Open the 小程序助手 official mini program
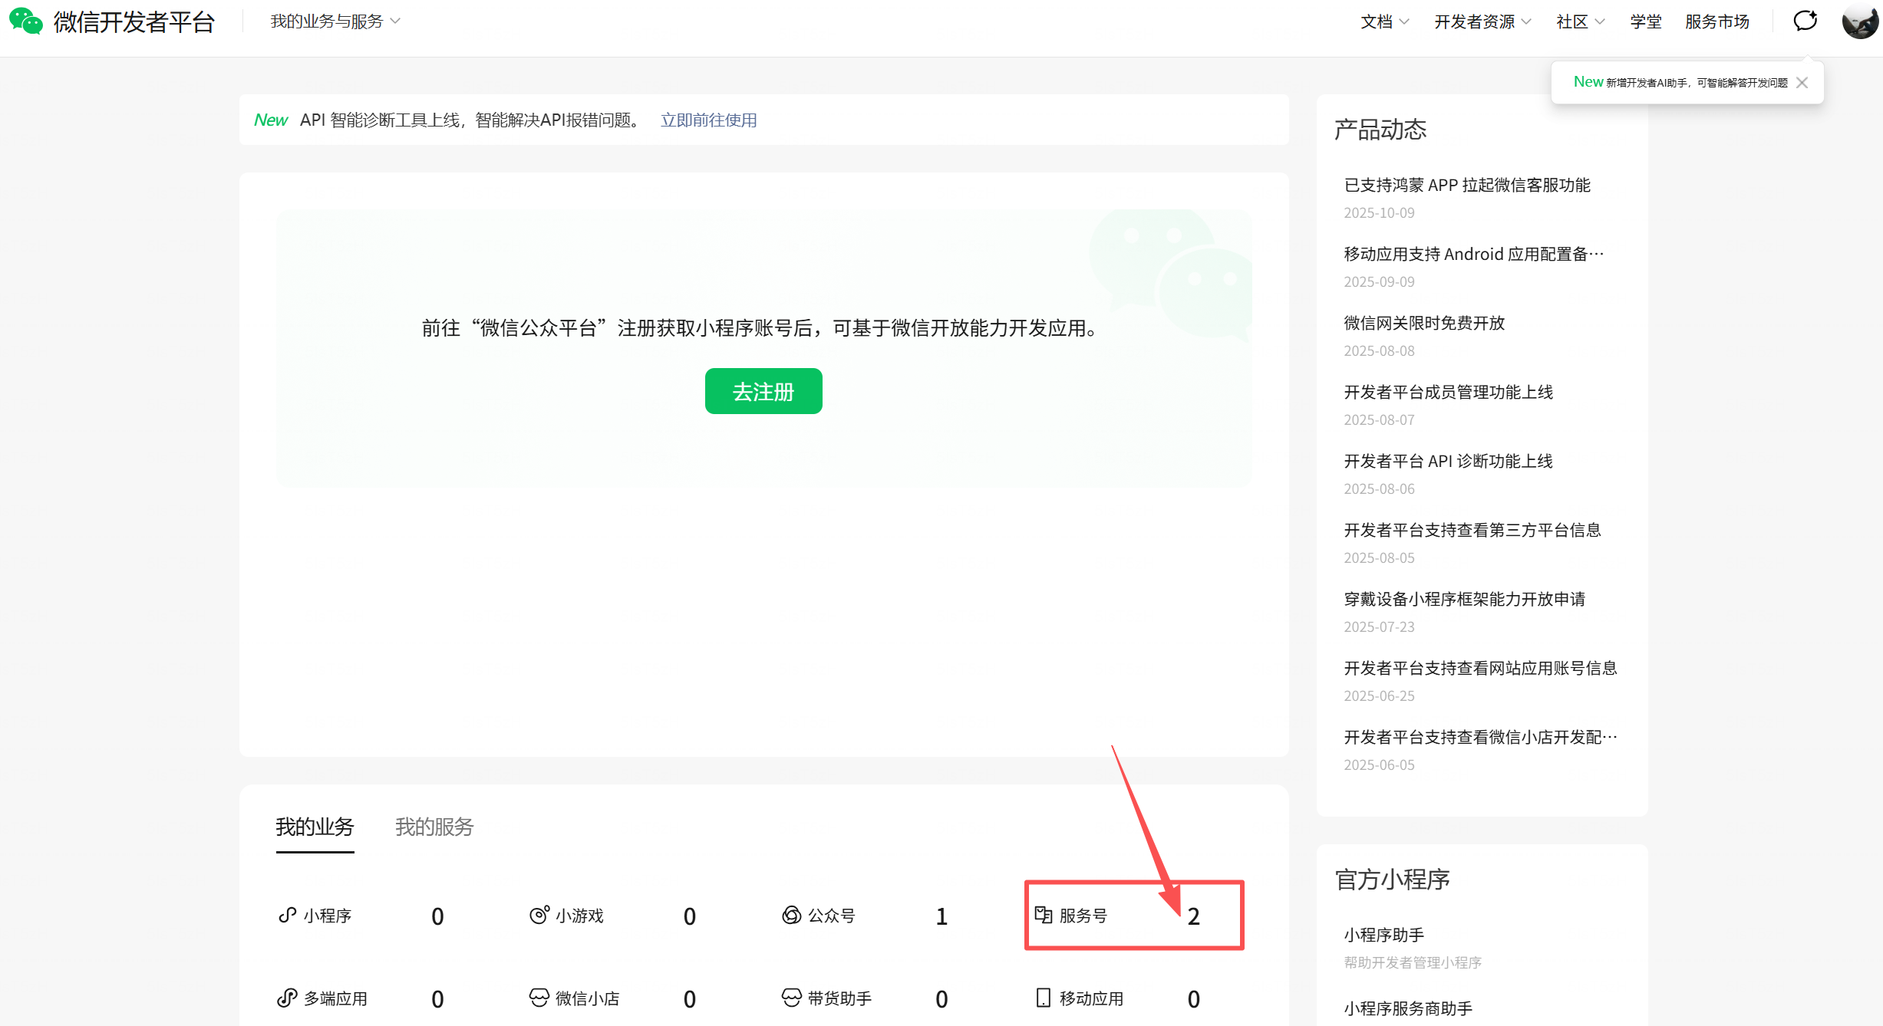The width and height of the screenshot is (1883, 1026). tap(1384, 935)
